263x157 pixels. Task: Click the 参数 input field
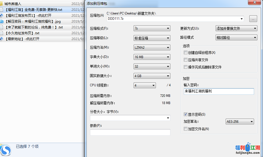pos(130,132)
